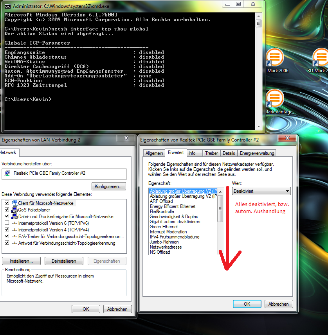Select the Jumbo-Rahmen property
Image resolution: width=328 pixels, height=335 pixels.
(x=164, y=242)
